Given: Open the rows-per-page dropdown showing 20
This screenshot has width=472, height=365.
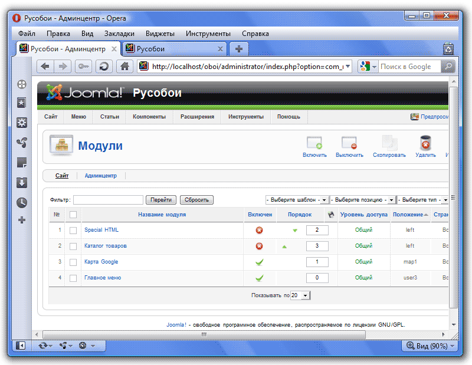Looking at the screenshot, I should pos(300,295).
